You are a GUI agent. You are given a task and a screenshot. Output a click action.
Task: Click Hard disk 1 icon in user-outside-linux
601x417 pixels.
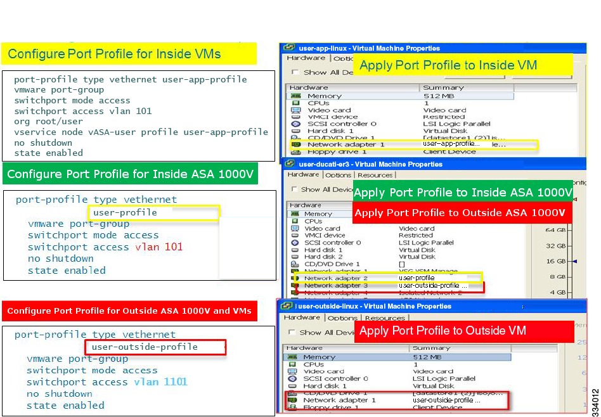click(292, 386)
